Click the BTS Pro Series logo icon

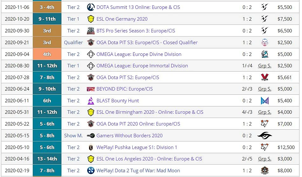91,31
